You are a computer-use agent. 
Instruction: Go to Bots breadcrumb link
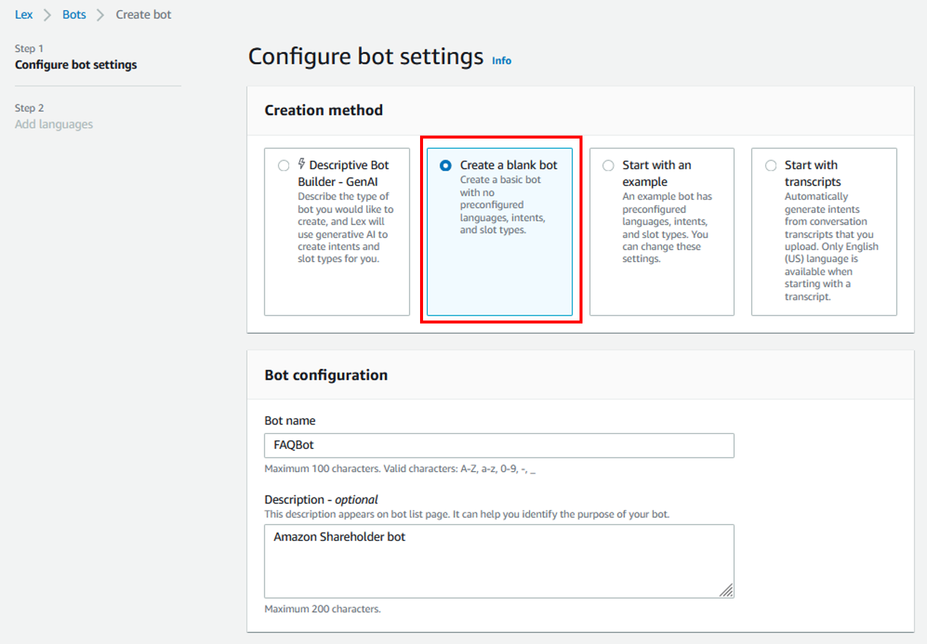pos(74,14)
